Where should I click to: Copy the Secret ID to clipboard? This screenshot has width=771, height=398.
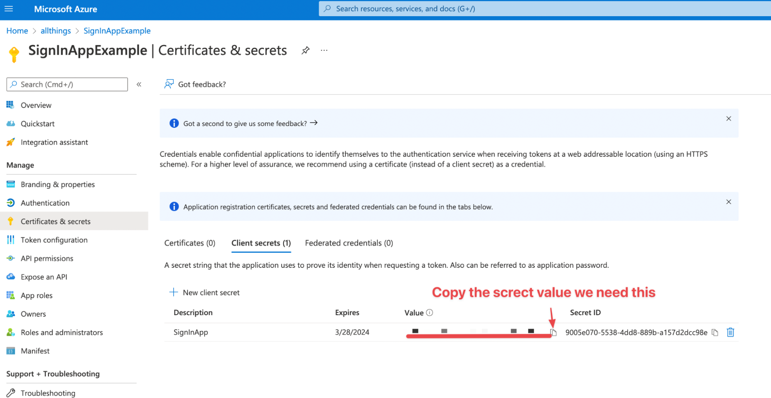[x=715, y=332]
